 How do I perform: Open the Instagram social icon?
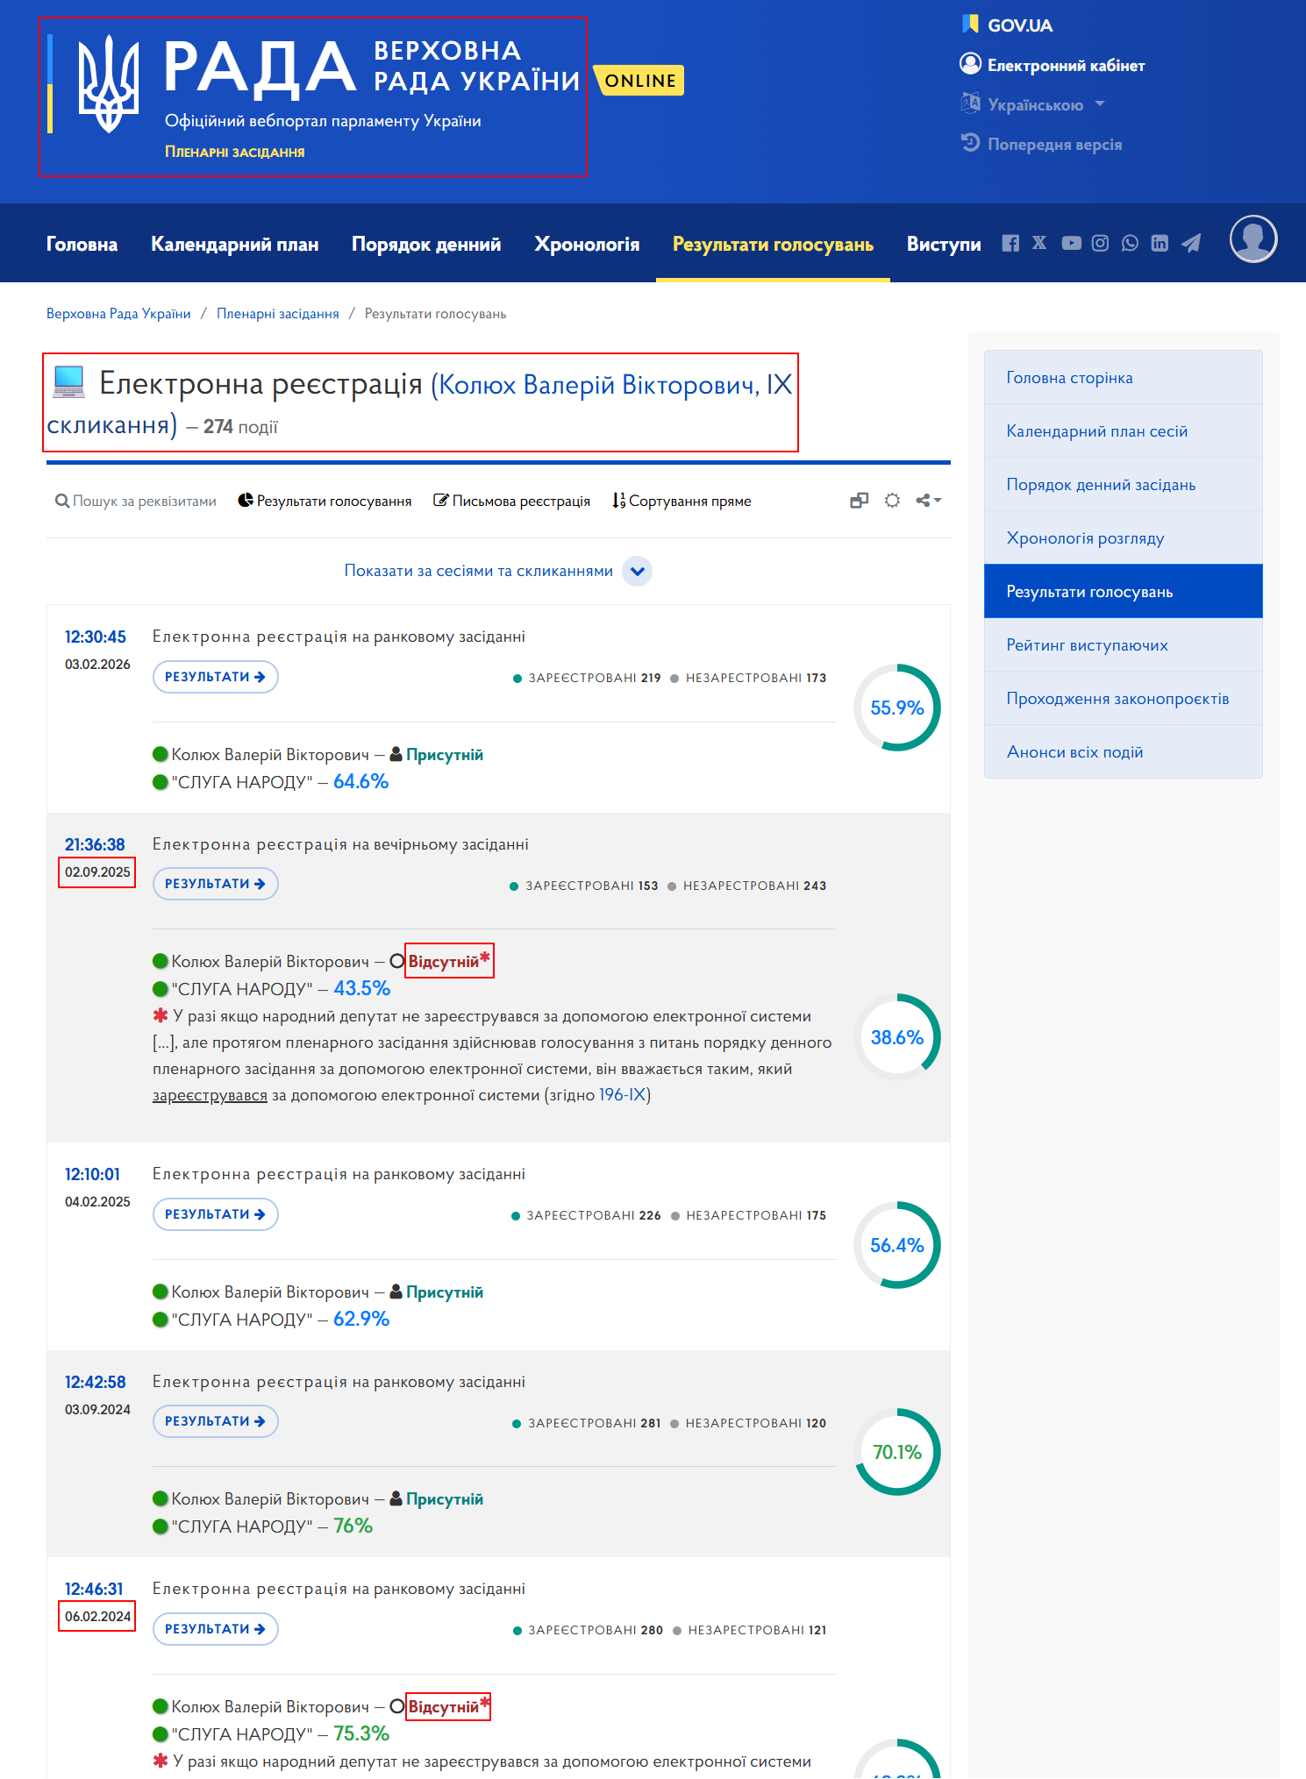(x=1100, y=243)
